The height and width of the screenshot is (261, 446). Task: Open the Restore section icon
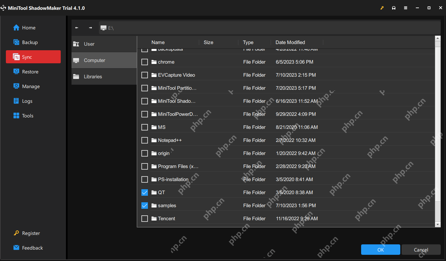pos(16,72)
